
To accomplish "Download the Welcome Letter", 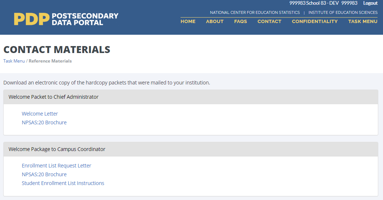I will [40, 114].
